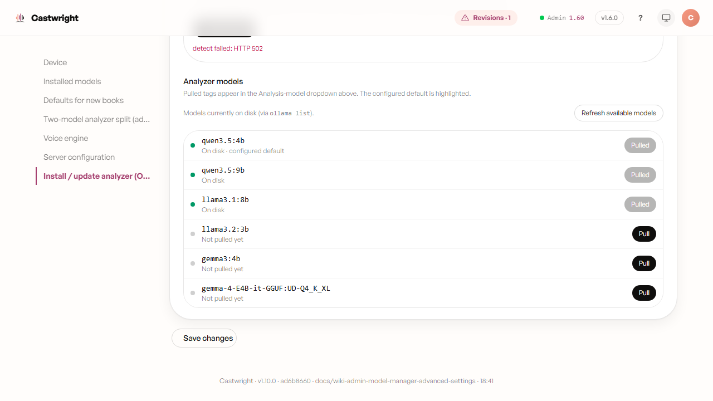This screenshot has width=713, height=401.
Task: Select the qwen3.5:9b model name
Action: tap(223, 170)
